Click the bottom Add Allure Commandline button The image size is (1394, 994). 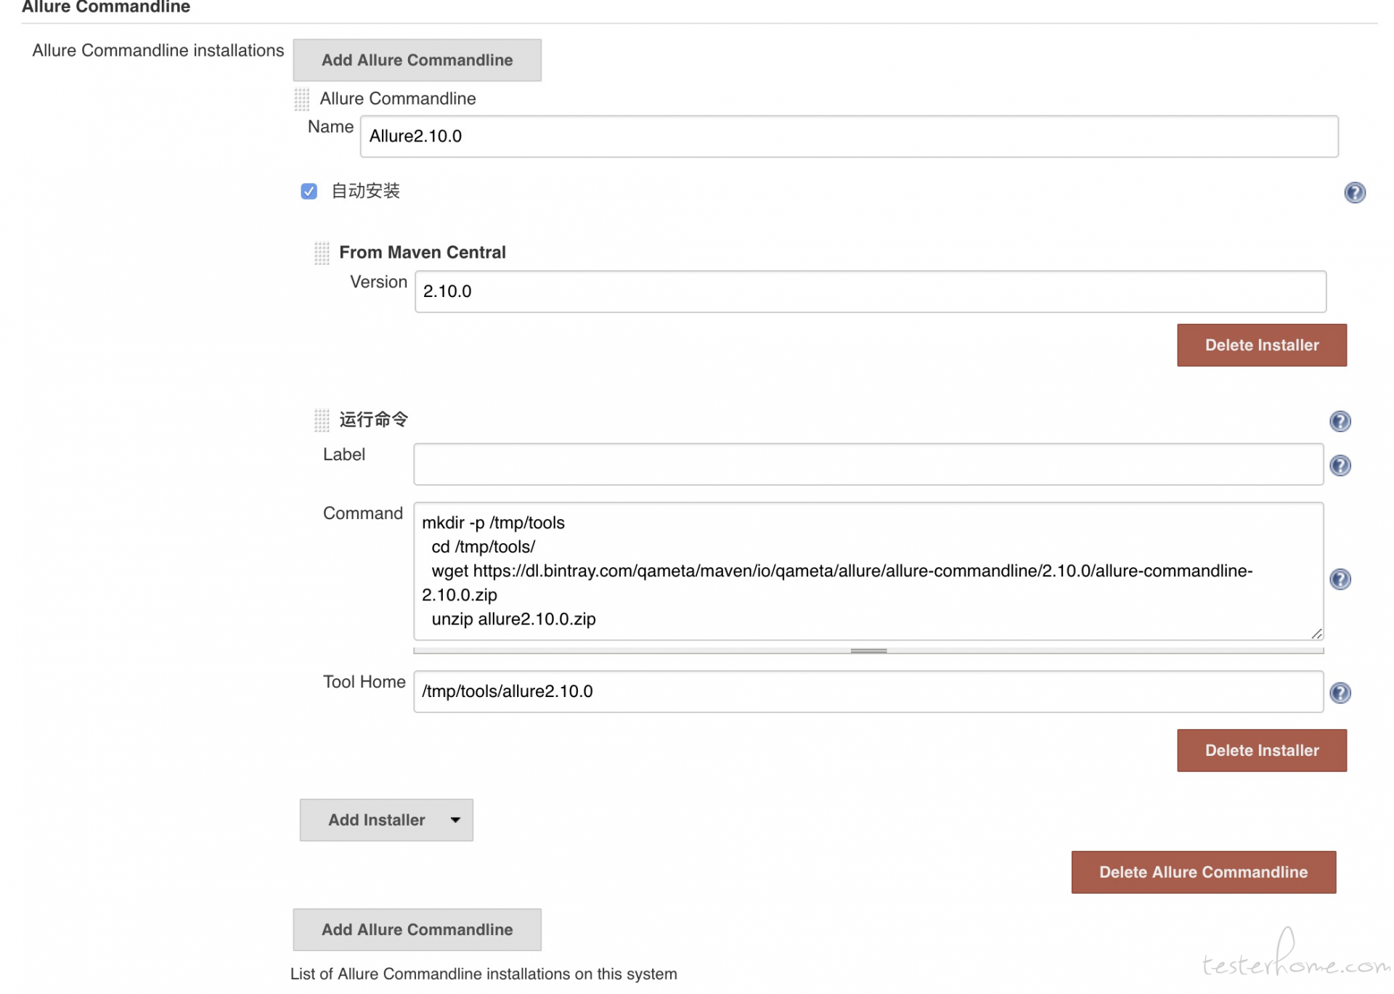417,929
